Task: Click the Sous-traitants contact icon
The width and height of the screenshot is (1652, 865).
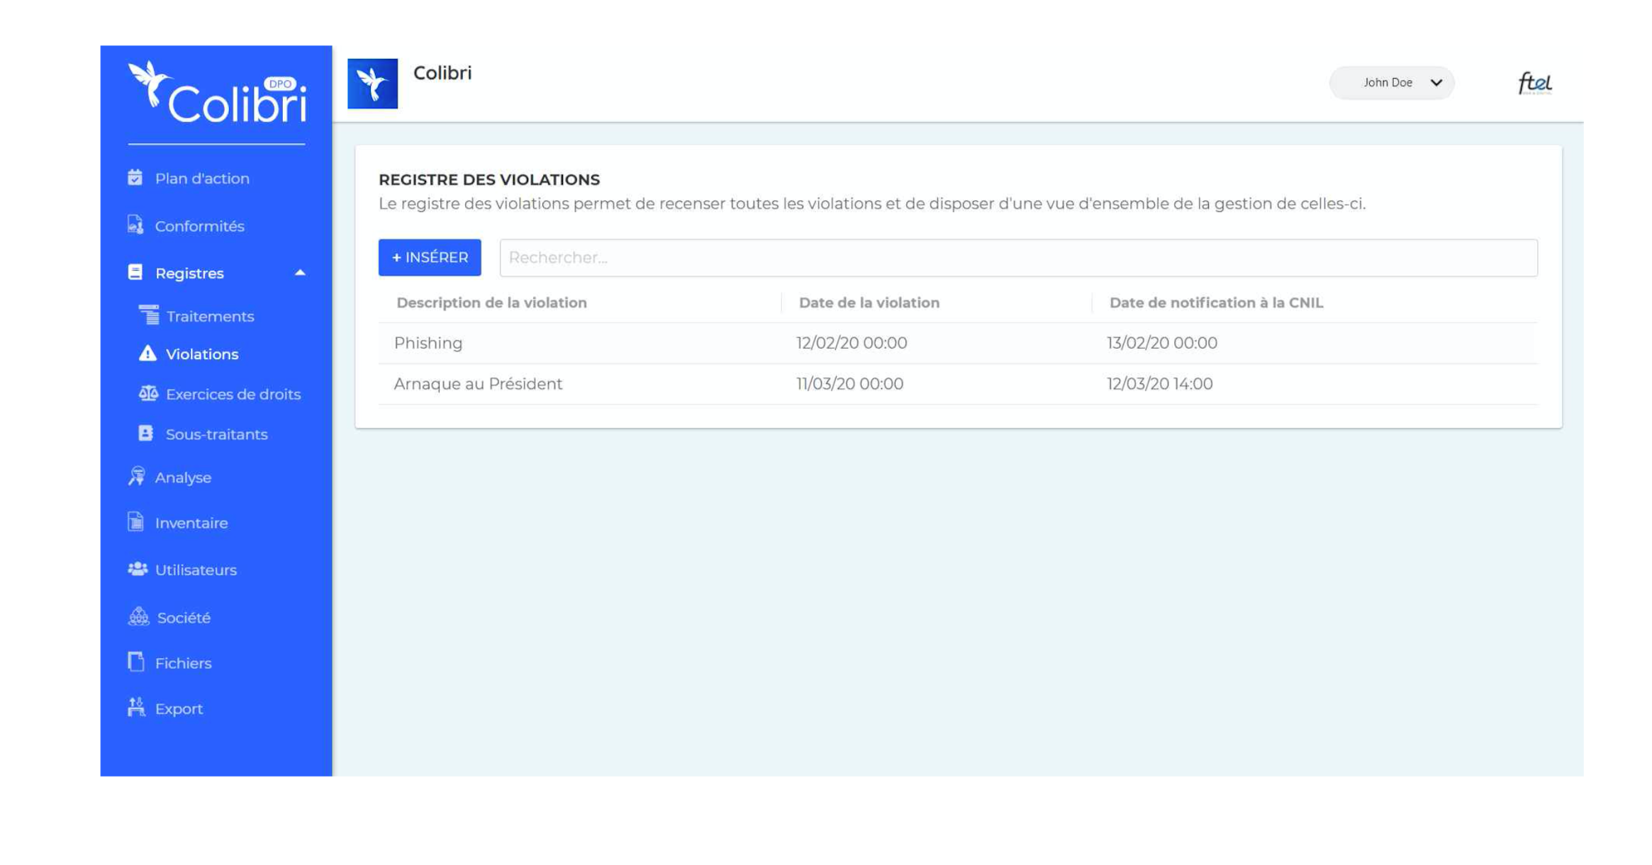Action: (x=145, y=433)
